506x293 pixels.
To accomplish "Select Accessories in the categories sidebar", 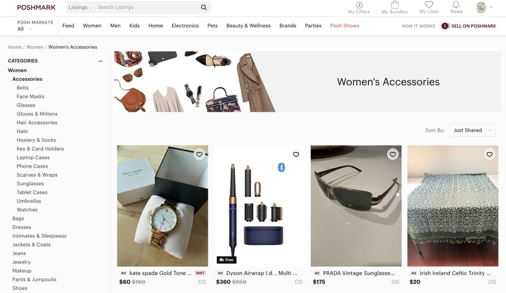I will coord(27,79).
